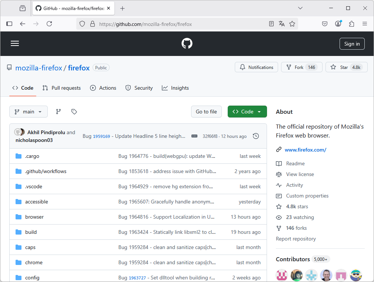
Task: Open the commit history via clock icon
Action: click(x=256, y=136)
